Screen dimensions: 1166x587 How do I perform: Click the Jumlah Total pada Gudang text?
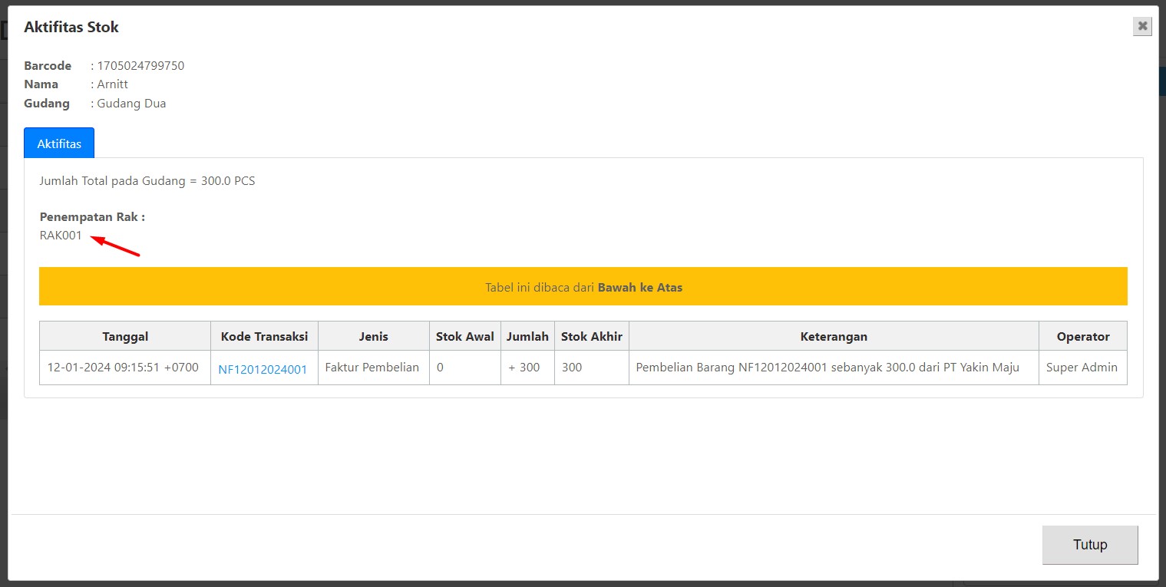pyautogui.click(x=147, y=181)
